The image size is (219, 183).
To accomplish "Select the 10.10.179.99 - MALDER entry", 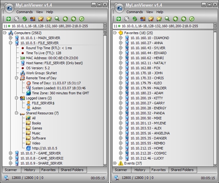I will click(149, 88).
